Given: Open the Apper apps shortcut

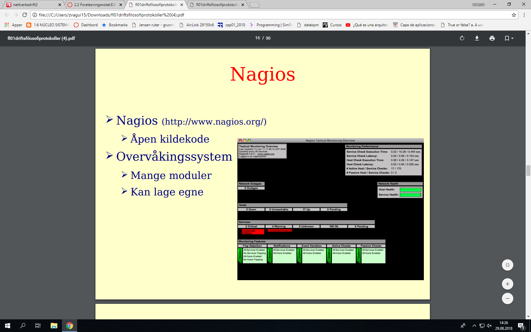Looking at the screenshot, I should (x=14, y=25).
